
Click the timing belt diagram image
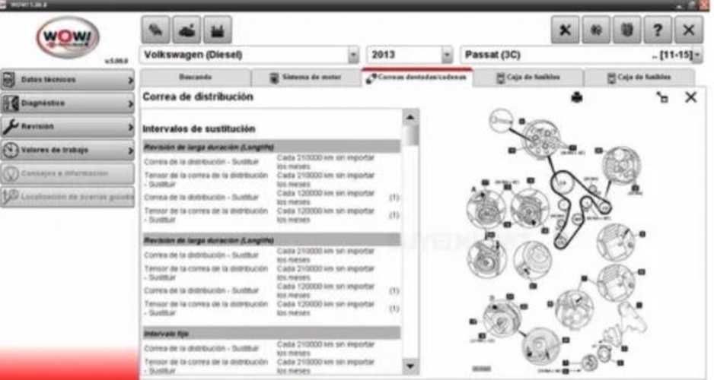point(560,241)
